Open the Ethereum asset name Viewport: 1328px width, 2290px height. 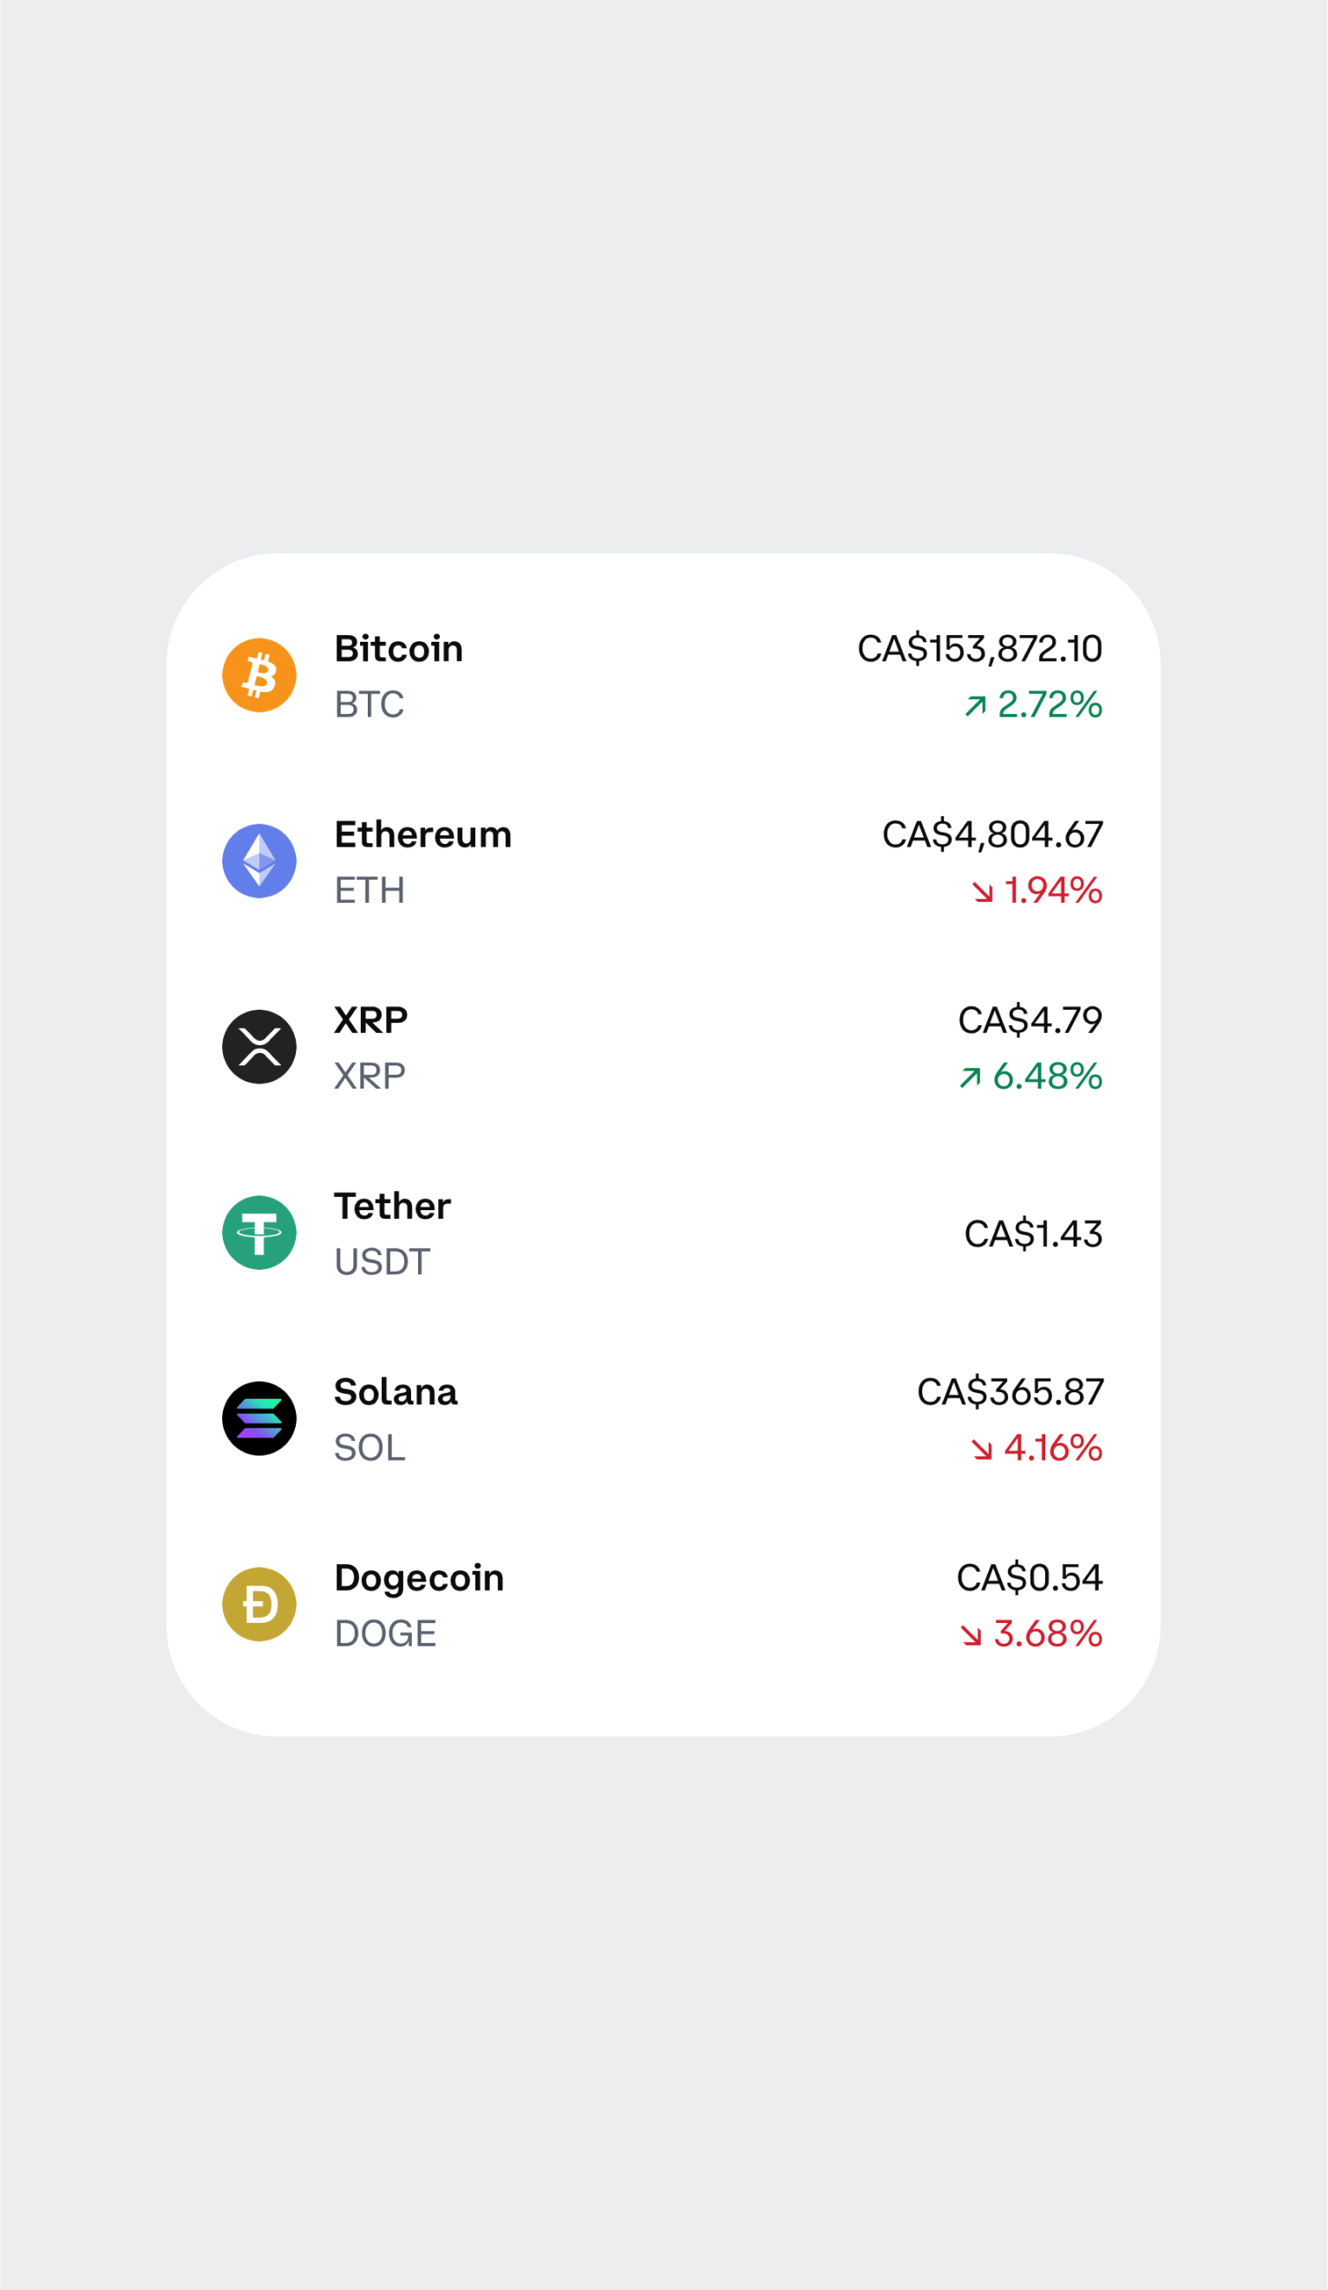(422, 834)
